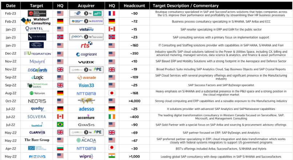
Task: Click the Date column header
Action: (11, 5)
